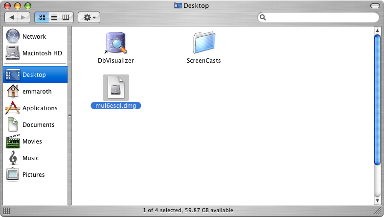Click the search field
This screenshot has width=384, height=217.
pos(318,18)
